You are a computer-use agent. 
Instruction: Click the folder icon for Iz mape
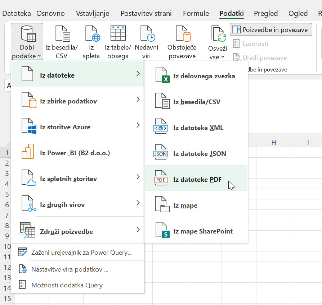coord(162,204)
